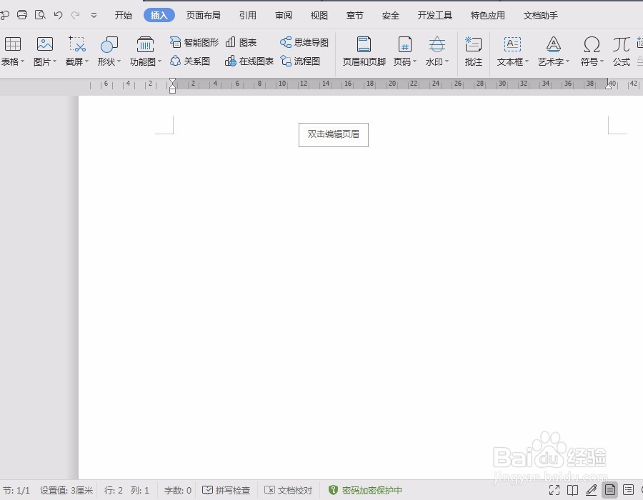The height and width of the screenshot is (500, 643).
Task: Open the 审阅 review tab
Action: click(283, 14)
